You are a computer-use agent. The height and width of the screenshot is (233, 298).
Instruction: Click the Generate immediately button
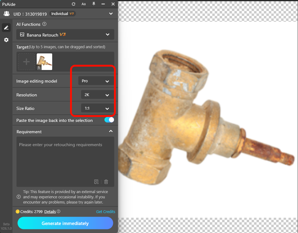tap(65, 223)
